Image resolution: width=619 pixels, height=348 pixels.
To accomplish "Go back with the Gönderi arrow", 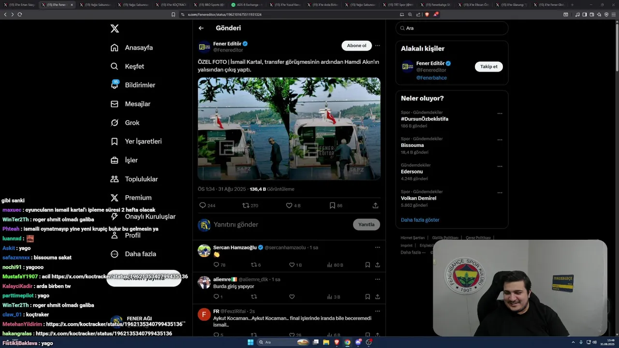I will coord(201,28).
